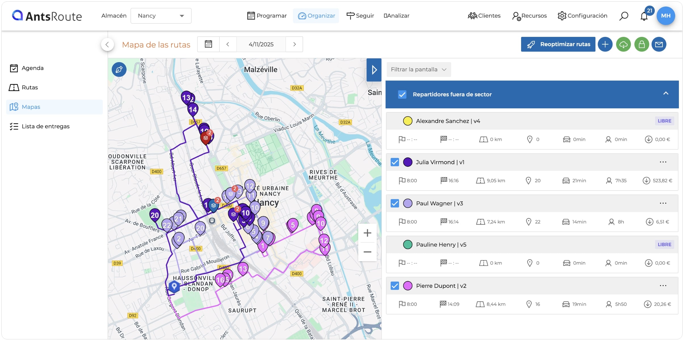Uncheck Paul Wagner route checkbox

395,203
